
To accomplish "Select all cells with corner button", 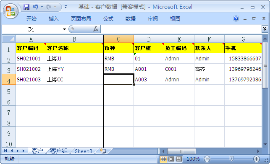I will tap(9, 39).
